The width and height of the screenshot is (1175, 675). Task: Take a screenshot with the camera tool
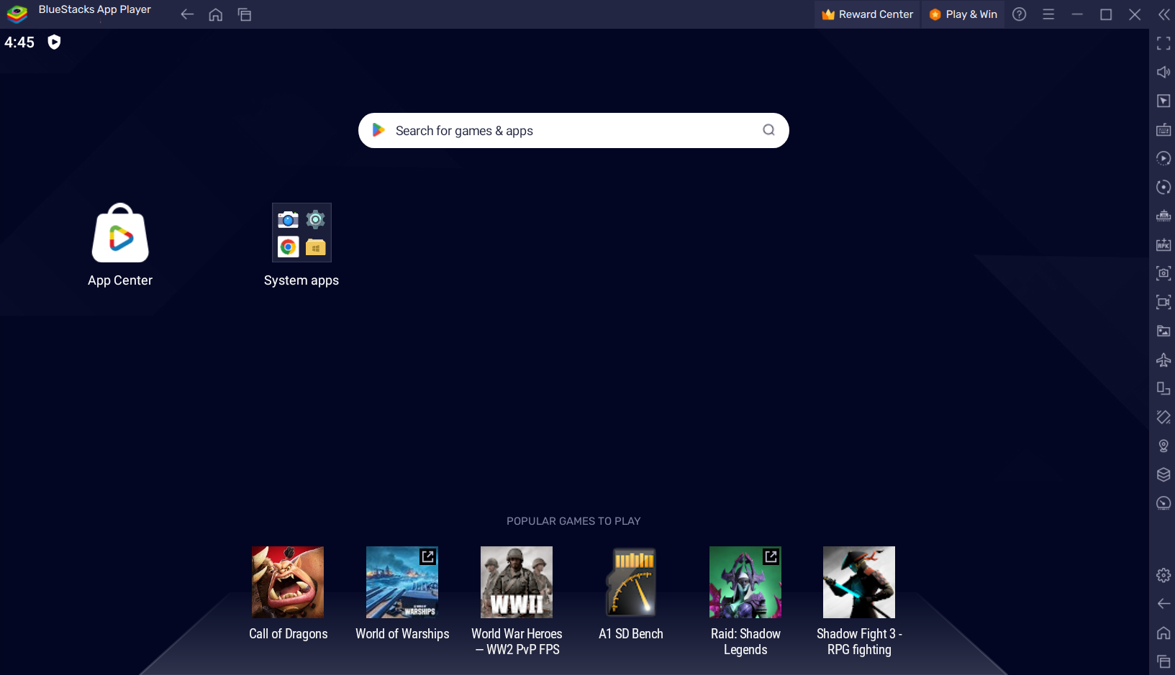pos(1163,273)
